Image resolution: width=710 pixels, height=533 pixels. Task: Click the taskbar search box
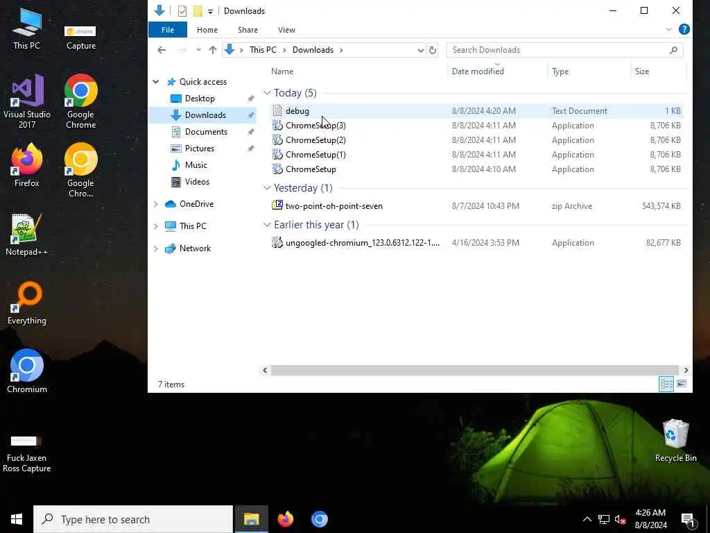(x=133, y=519)
